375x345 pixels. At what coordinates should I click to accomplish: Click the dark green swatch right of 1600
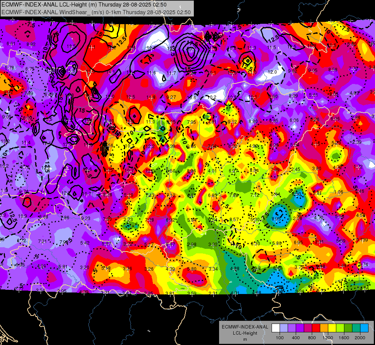(348, 328)
